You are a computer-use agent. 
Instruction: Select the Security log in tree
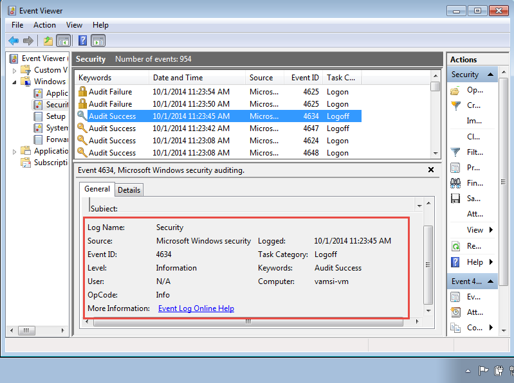[x=50, y=105]
